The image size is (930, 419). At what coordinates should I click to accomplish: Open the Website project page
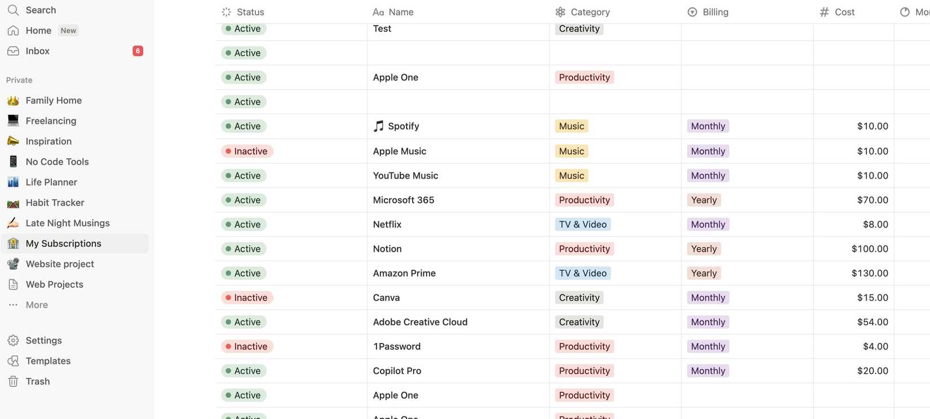coord(59,263)
